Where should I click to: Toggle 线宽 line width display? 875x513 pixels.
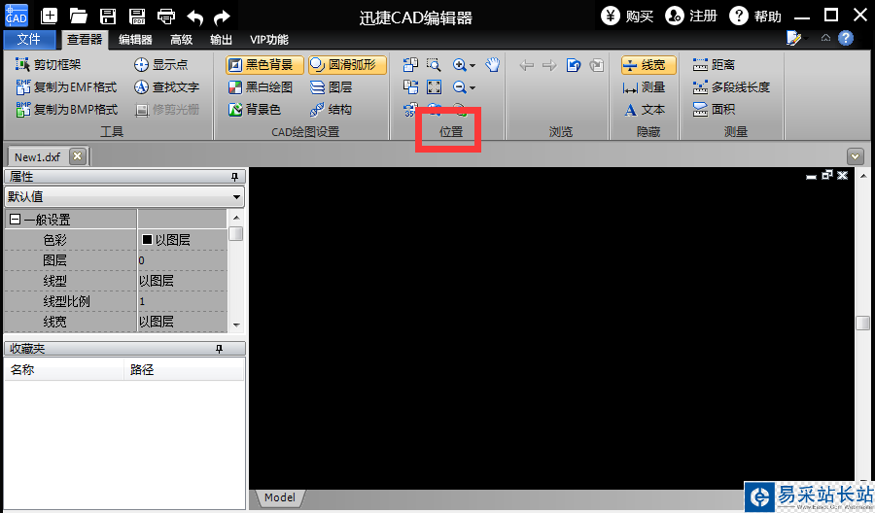click(x=648, y=65)
